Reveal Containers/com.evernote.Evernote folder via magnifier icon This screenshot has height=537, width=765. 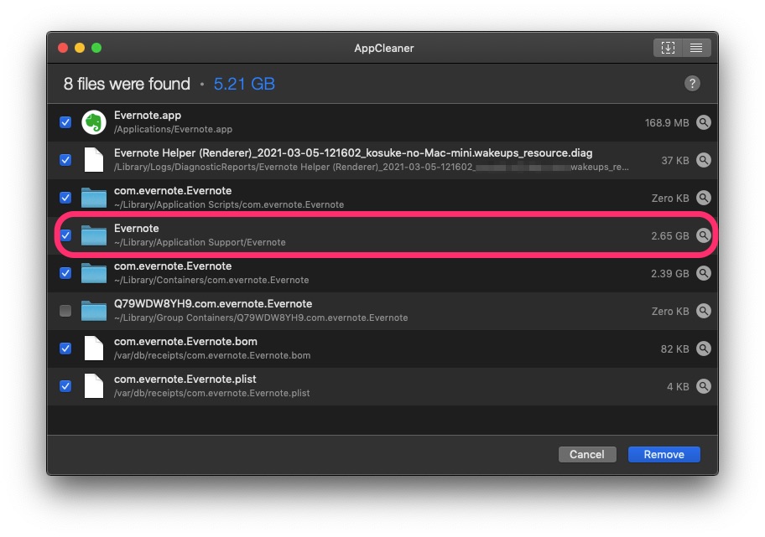point(703,273)
